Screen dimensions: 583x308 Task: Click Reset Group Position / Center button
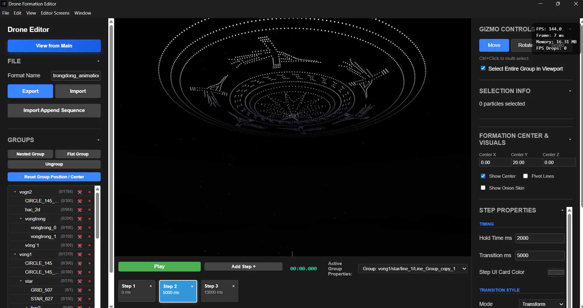pyautogui.click(x=54, y=177)
